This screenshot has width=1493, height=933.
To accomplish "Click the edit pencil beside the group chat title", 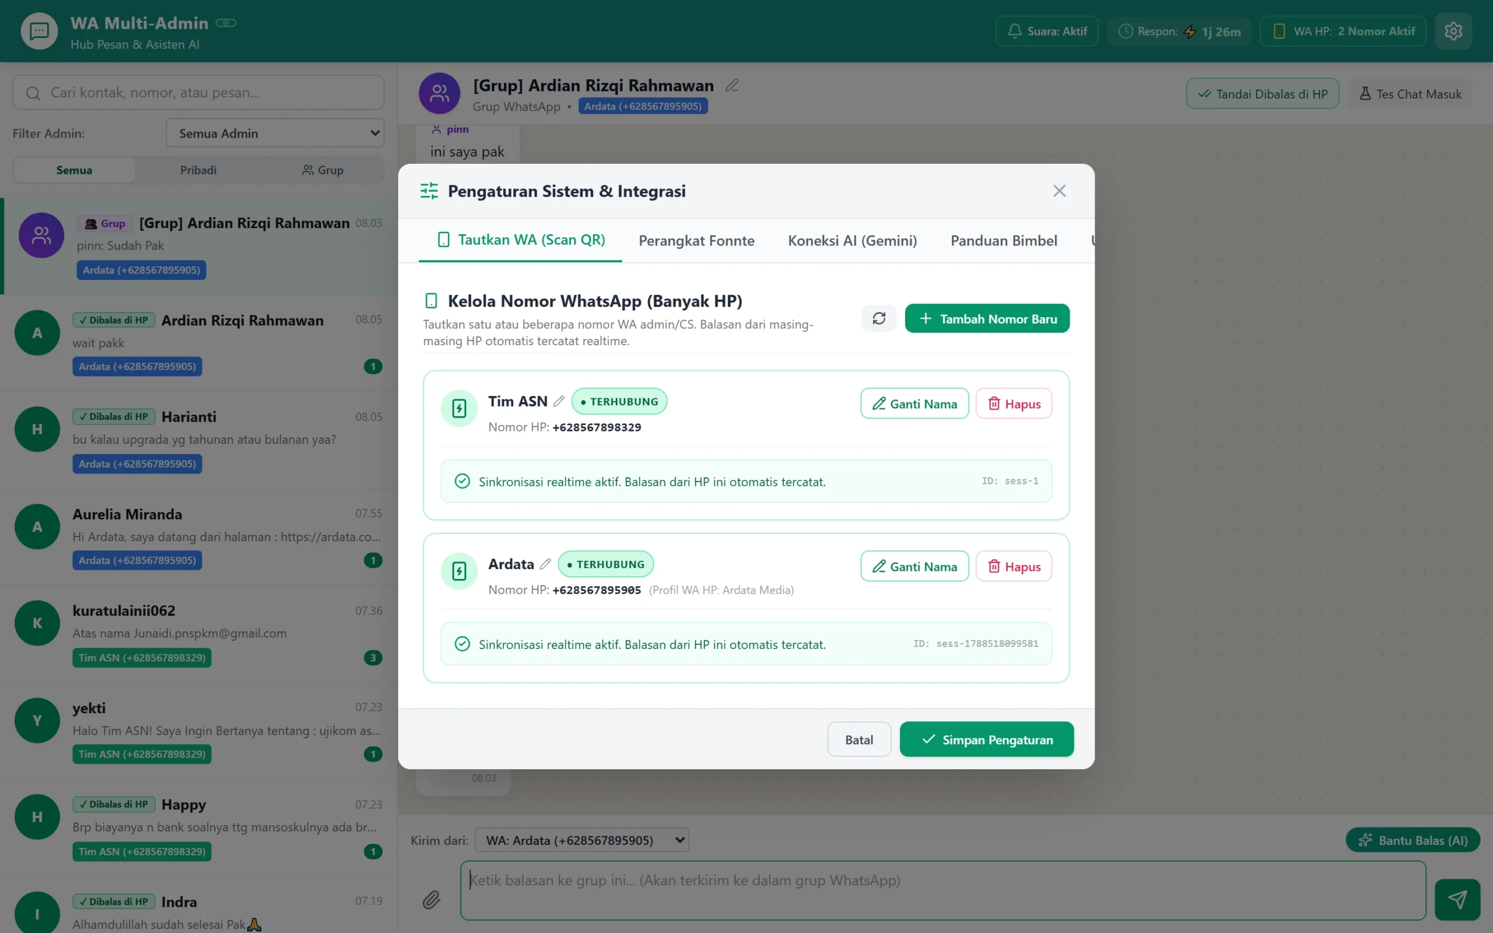I will click(x=732, y=85).
